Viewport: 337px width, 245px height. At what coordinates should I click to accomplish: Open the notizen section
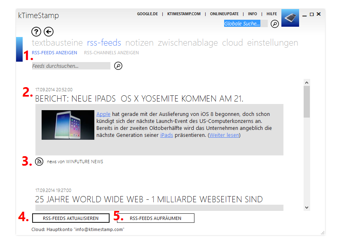tap(140, 43)
